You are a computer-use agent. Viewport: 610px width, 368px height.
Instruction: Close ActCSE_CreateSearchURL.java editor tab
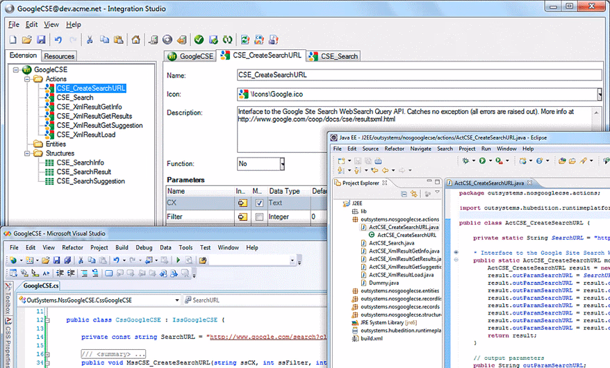click(529, 183)
